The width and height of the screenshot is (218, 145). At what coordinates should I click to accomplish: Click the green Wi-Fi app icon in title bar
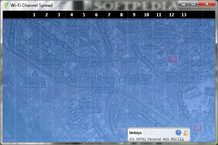[x=6, y=5]
